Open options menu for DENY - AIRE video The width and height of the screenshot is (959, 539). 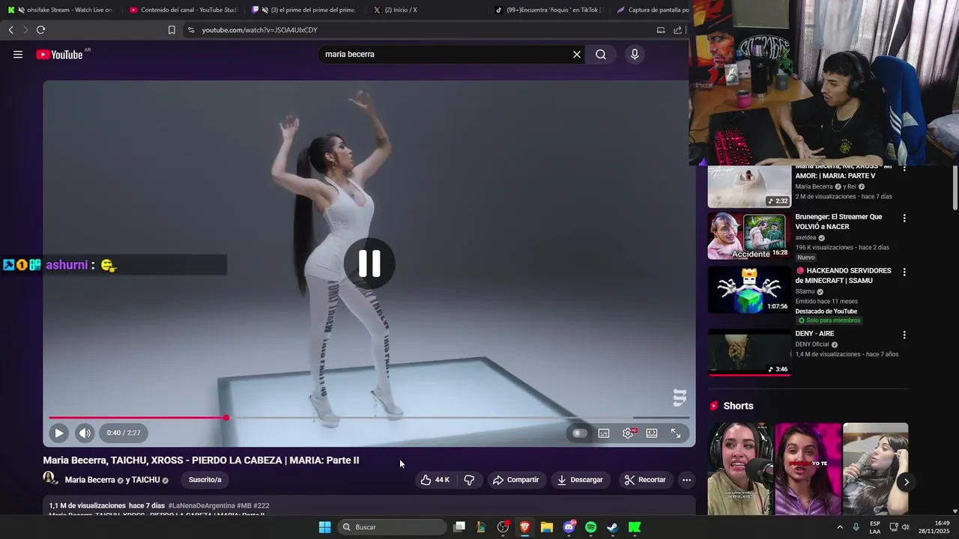(x=904, y=335)
